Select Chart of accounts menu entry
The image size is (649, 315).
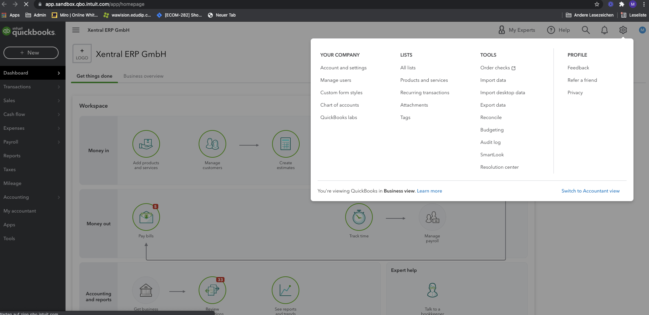click(339, 105)
